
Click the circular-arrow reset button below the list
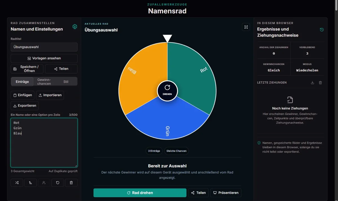(58, 182)
